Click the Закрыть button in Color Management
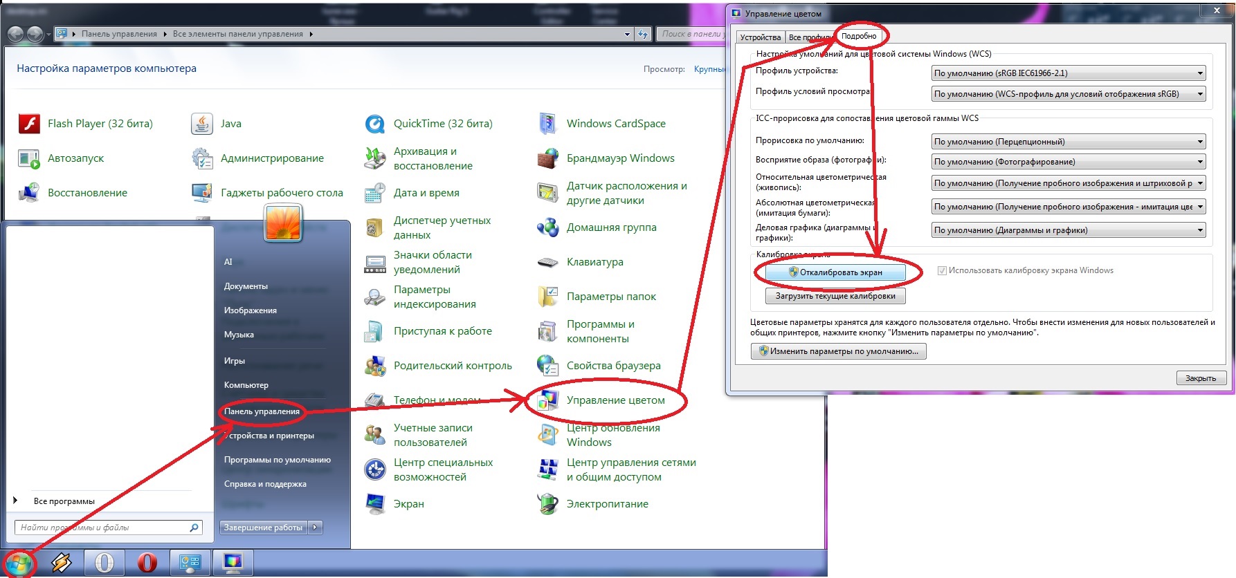The height and width of the screenshot is (578, 1236). tap(1201, 378)
